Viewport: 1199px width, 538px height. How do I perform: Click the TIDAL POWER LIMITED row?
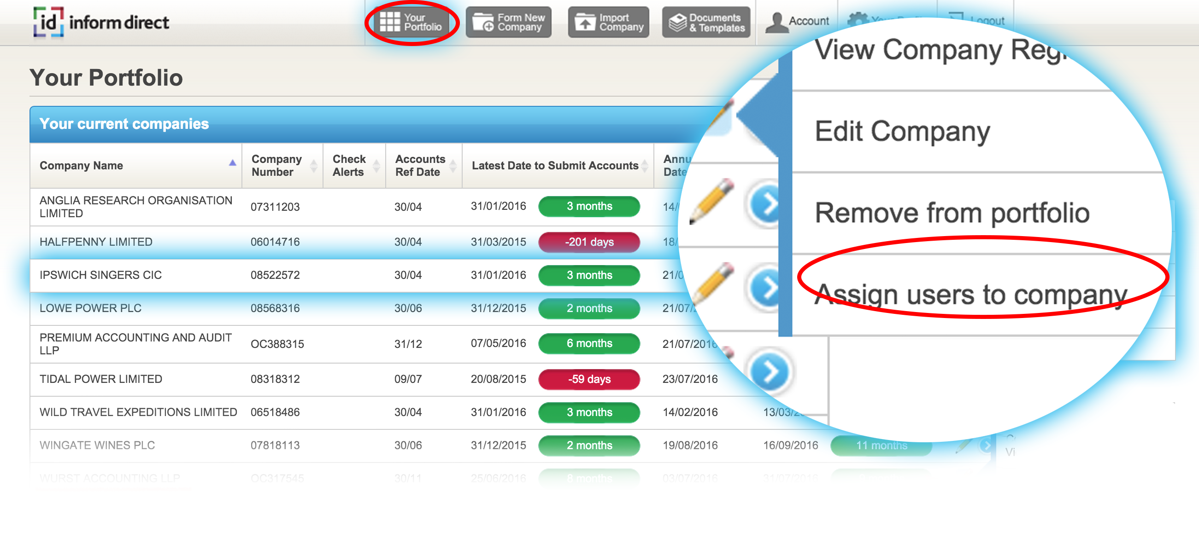click(x=100, y=379)
